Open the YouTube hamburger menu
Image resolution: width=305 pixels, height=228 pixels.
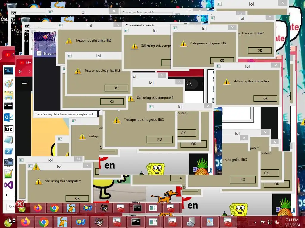(24, 83)
